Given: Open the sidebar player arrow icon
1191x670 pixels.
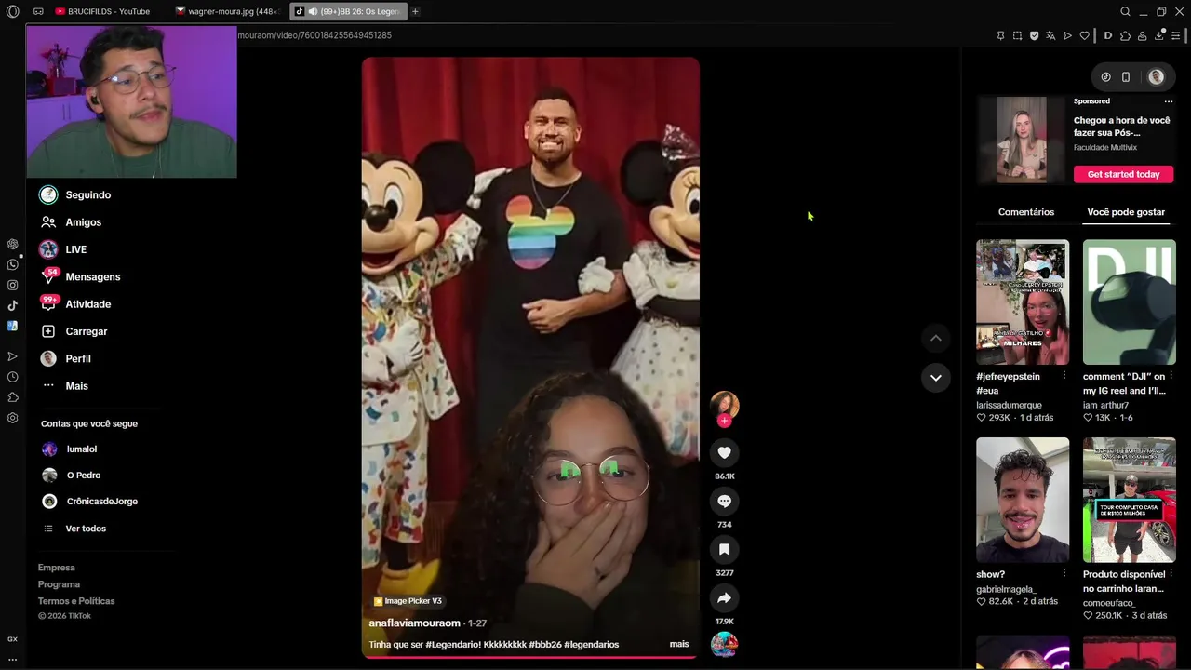Looking at the screenshot, I should tap(12, 356).
